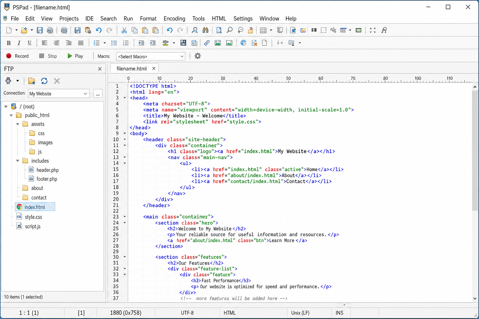Open the File menu
The image size is (479, 319).
coord(15,18)
